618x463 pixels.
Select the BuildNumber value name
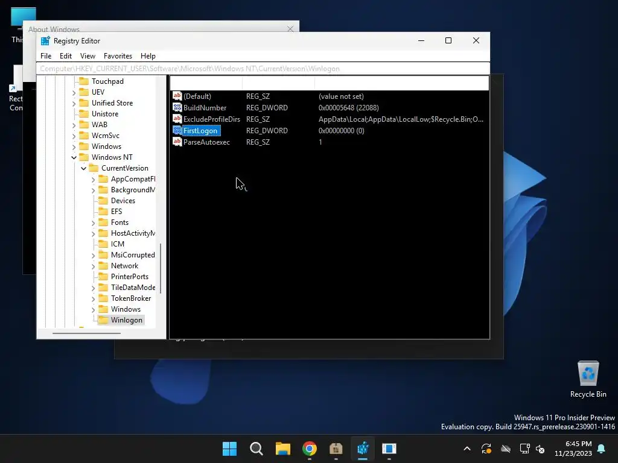click(x=205, y=107)
